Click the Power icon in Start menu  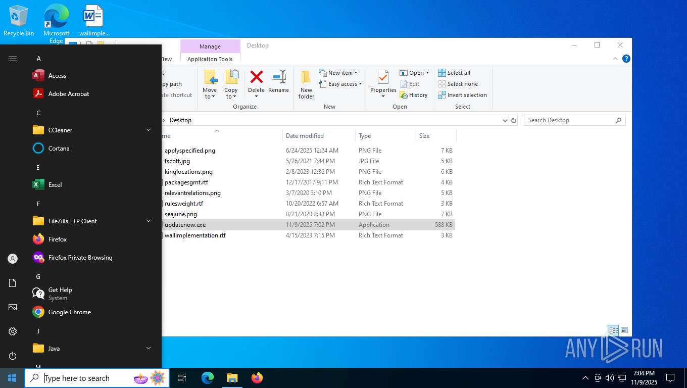[13, 356]
